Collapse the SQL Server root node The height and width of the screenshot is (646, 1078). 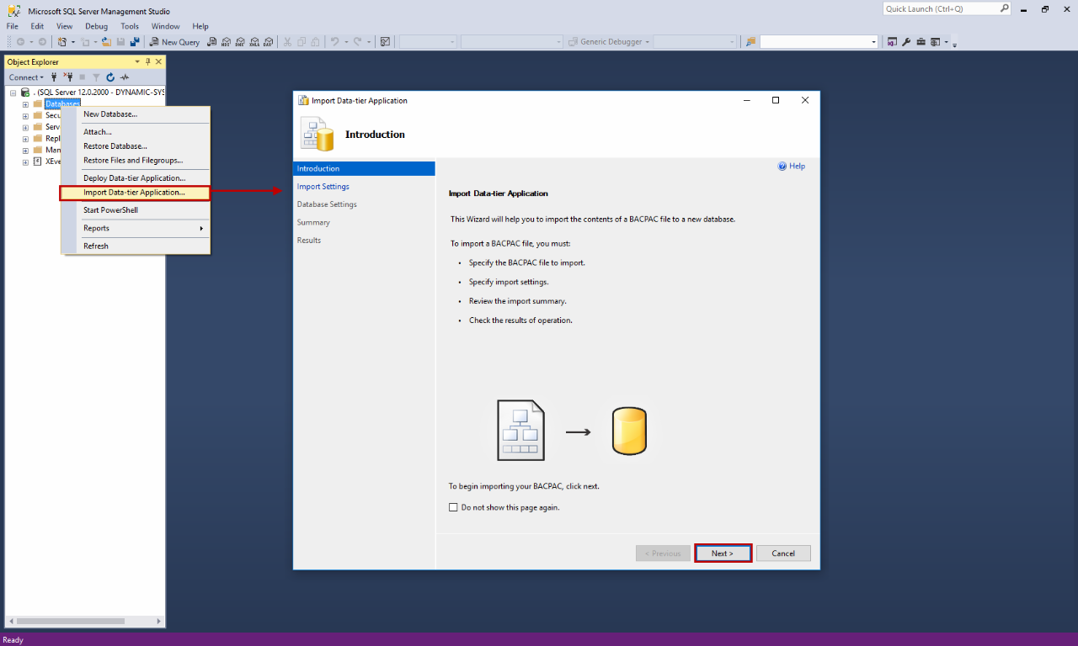pyautogui.click(x=13, y=93)
